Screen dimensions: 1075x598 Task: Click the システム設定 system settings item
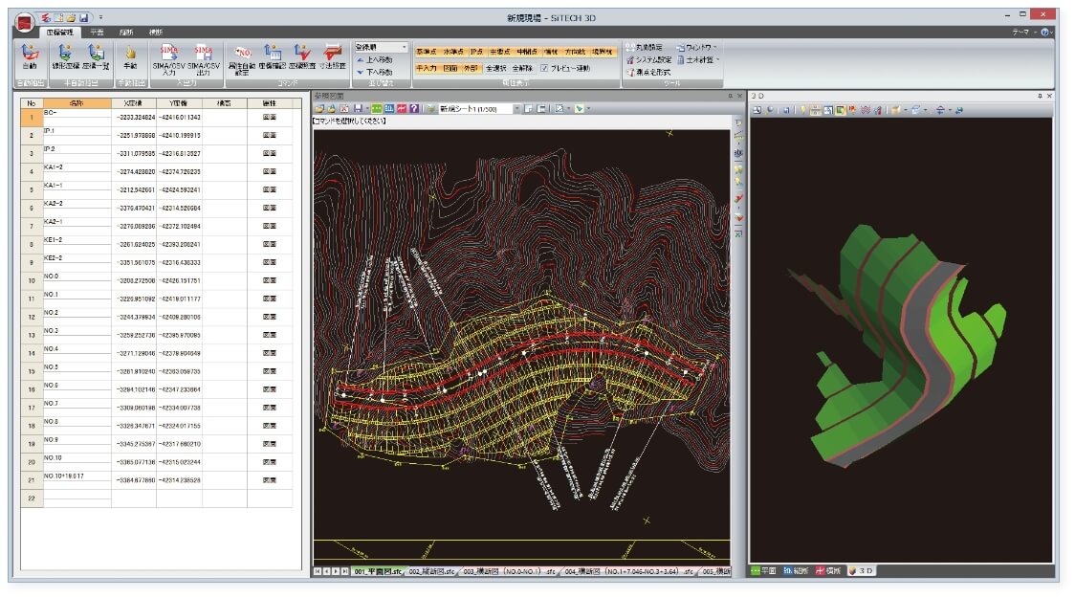tap(648, 59)
